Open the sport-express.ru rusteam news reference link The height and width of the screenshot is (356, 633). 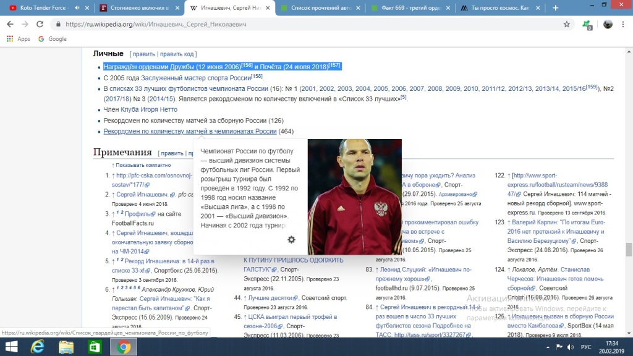tap(558, 185)
